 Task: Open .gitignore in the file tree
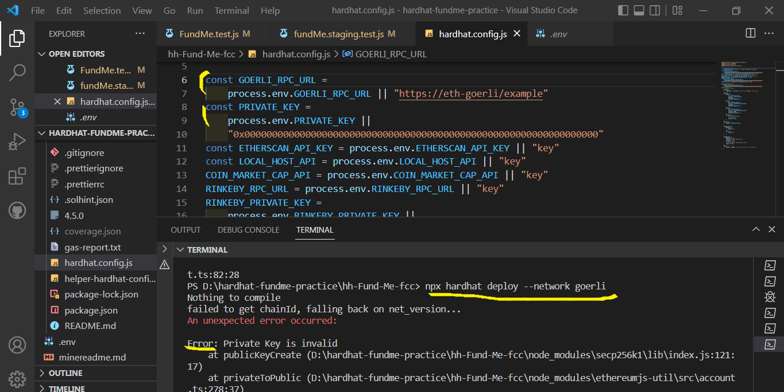click(84, 152)
